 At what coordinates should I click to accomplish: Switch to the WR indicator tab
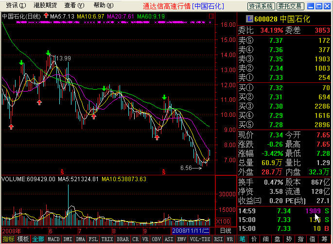pyautogui.click(x=230, y=239)
